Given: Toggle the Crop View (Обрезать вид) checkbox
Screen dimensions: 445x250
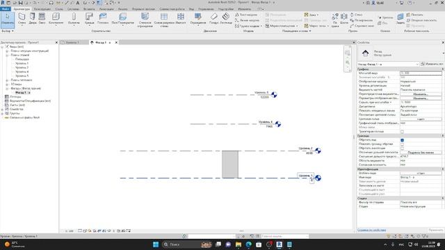Looking at the screenshot, I should pyautogui.click(x=402, y=140).
